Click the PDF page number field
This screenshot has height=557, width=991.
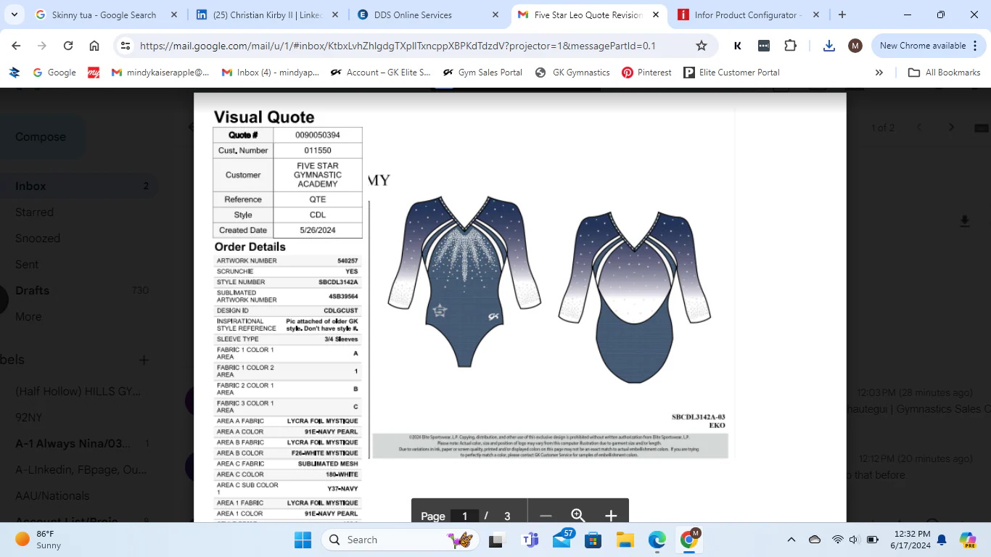coord(464,516)
